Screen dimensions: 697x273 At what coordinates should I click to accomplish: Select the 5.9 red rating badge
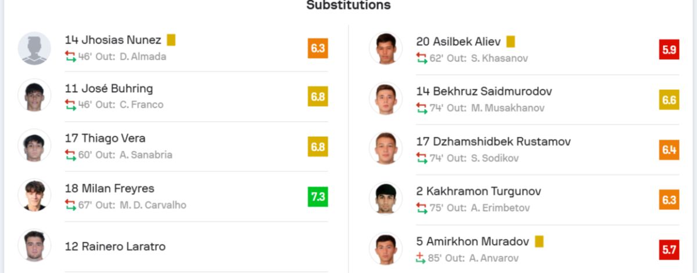(669, 49)
